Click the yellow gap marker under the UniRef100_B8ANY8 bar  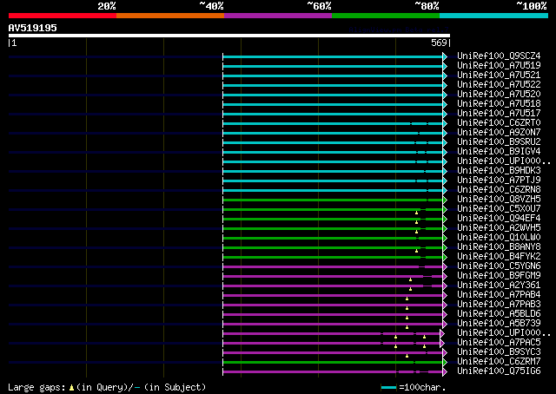(417, 251)
